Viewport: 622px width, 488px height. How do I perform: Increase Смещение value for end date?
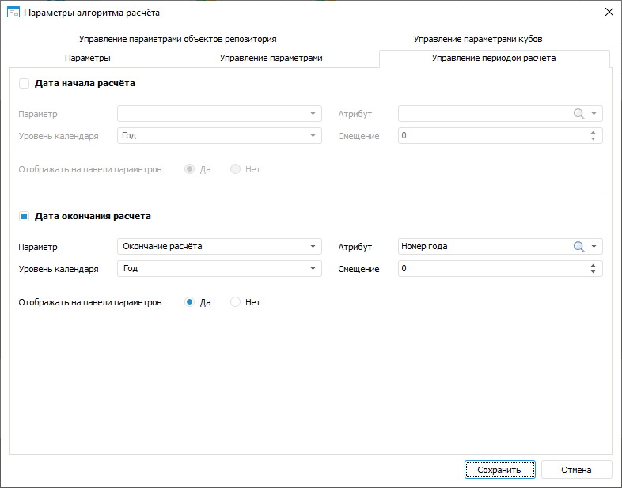tap(593, 265)
